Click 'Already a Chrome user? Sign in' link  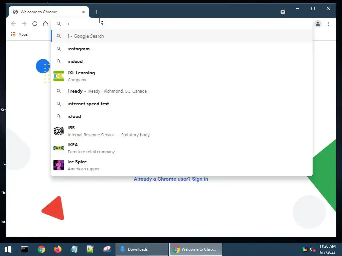(171, 179)
